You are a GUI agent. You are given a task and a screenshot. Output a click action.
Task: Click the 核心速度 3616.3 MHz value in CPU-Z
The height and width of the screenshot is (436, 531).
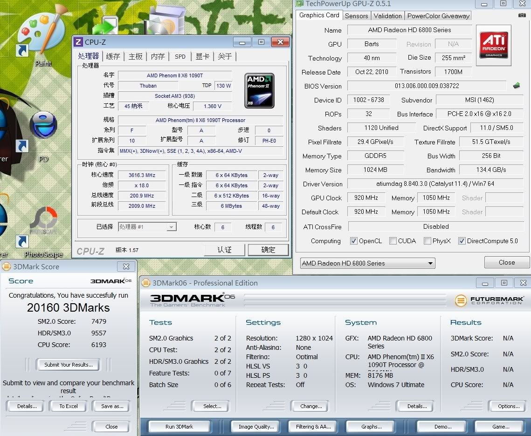click(142, 175)
